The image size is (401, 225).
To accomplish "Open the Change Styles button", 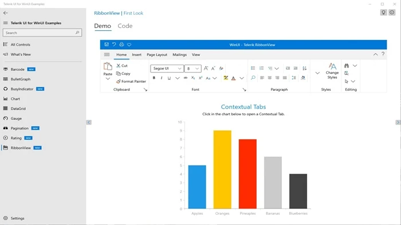I will [332, 71].
